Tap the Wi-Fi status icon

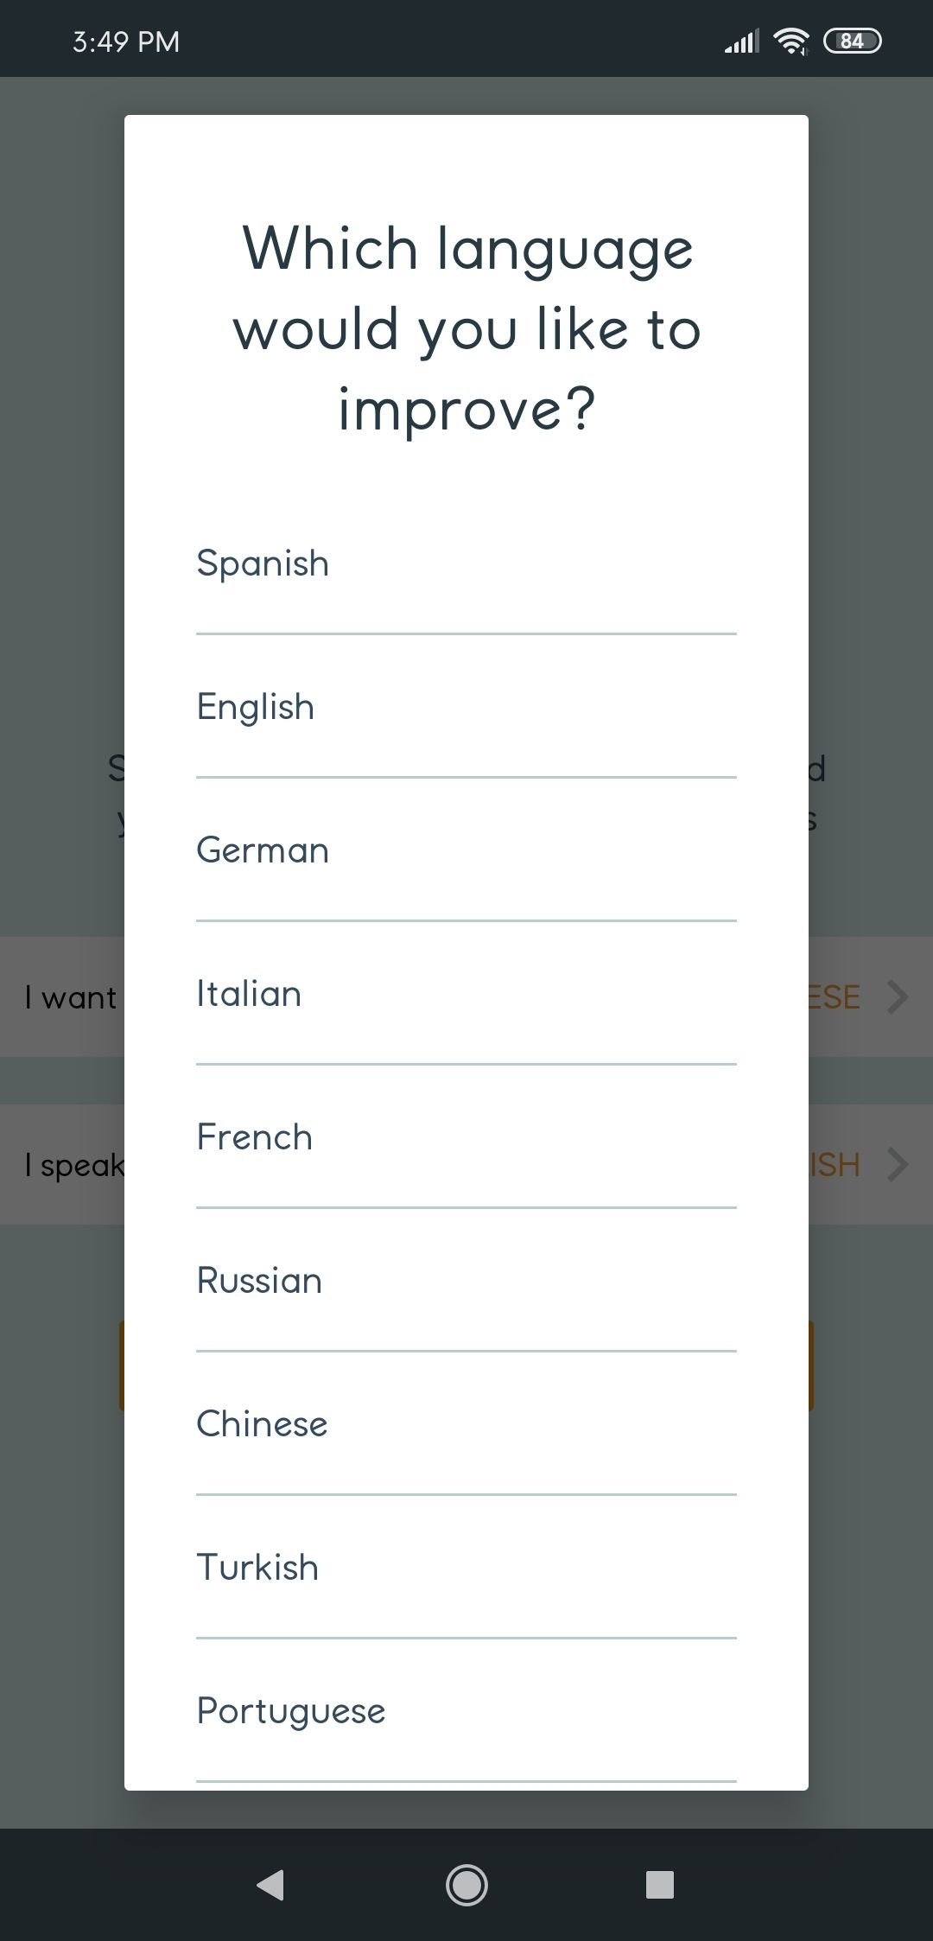[791, 41]
